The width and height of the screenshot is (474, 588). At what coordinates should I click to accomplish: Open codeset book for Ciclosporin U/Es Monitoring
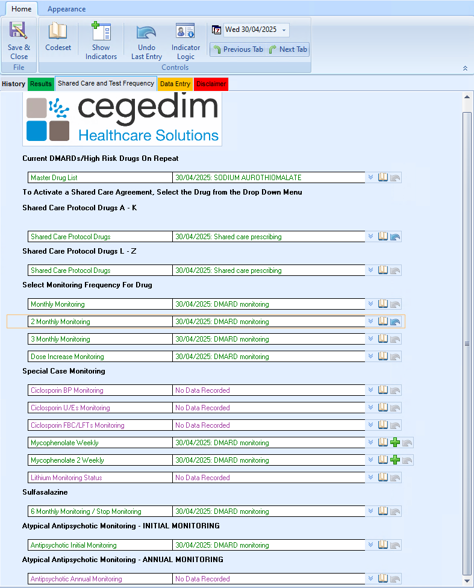[x=383, y=407]
